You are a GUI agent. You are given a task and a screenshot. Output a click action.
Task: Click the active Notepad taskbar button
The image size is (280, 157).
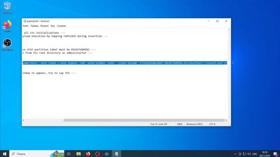pos(116,154)
